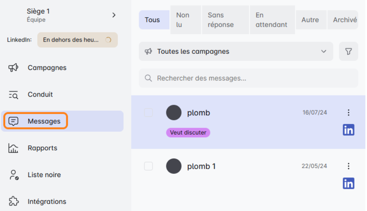Open three-dot options for plomb 1
The width and height of the screenshot is (367, 211).
348,166
